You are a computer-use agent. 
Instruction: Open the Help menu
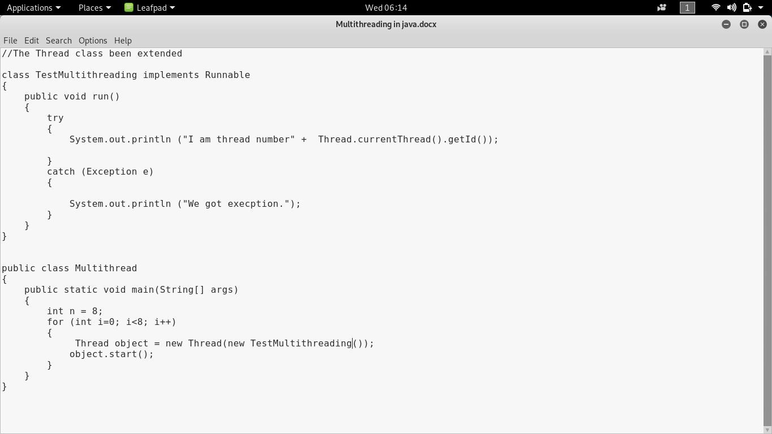coord(123,40)
